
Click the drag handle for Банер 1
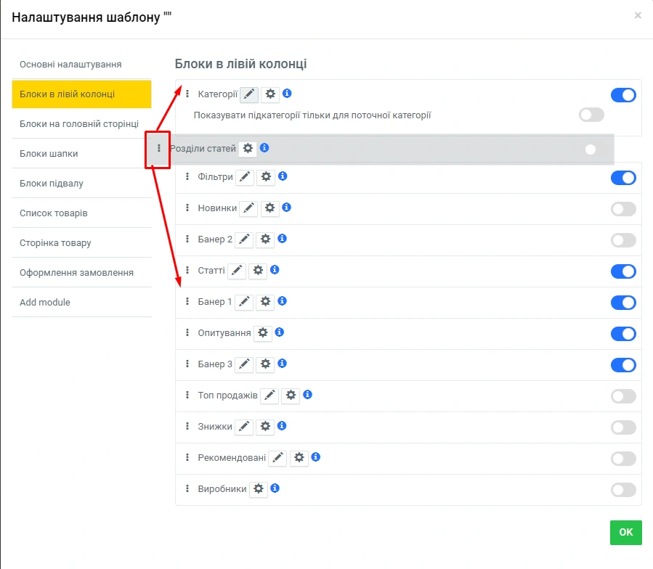click(187, 301)
